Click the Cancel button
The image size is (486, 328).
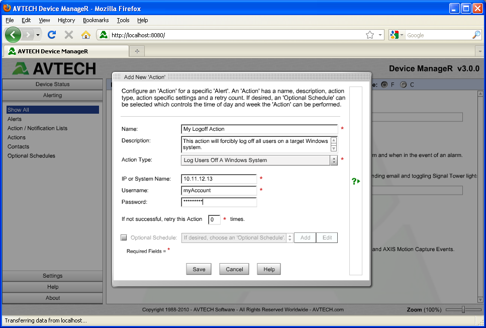point(234,269)
